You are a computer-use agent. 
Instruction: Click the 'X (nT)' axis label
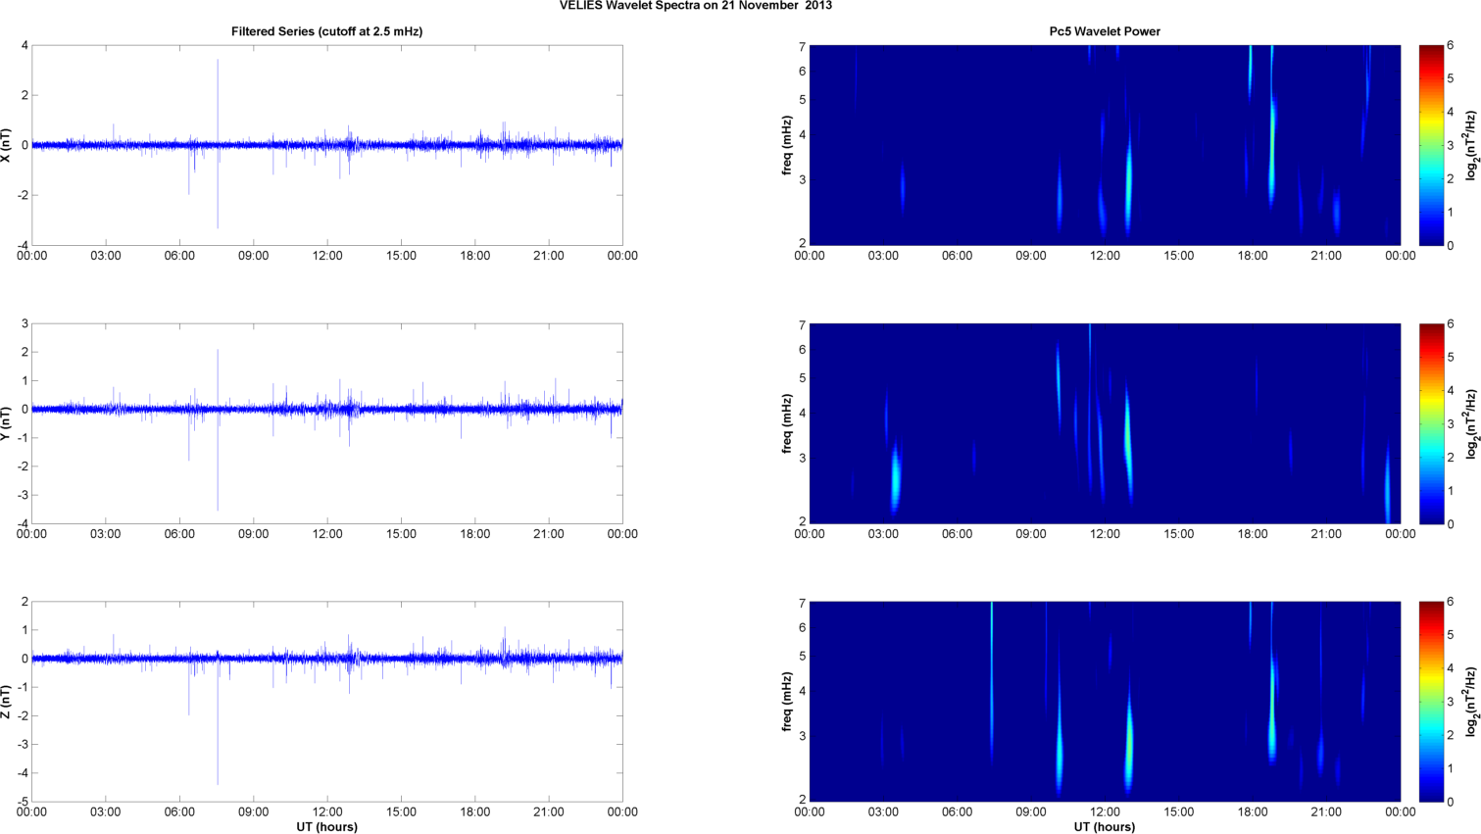point(7,145)
